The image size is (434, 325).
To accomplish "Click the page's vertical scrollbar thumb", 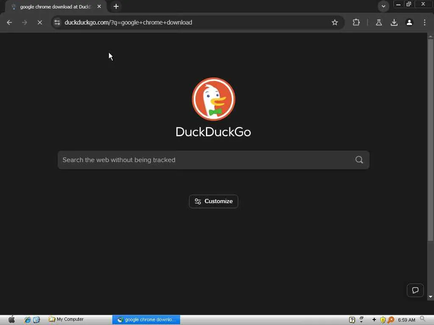I will pos(431,140).
